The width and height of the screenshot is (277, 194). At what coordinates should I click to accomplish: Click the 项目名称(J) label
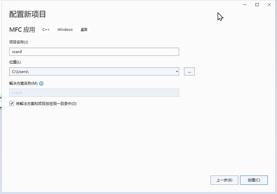pyautogui.click(x=18, y=42)
